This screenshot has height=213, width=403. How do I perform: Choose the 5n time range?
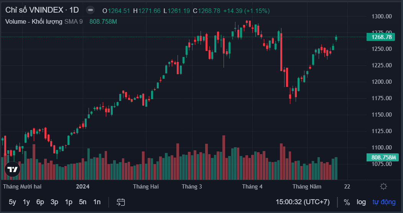coord(82,202)
